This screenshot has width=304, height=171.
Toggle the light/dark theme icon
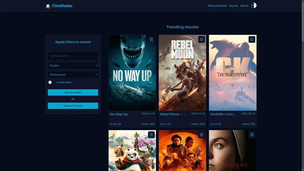click(254, 6)
